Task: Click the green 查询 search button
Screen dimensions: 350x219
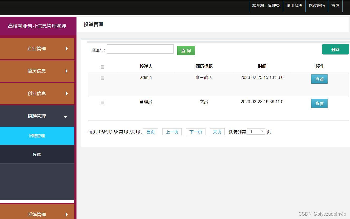Action: pyautogui.click(x=186, y=50)
